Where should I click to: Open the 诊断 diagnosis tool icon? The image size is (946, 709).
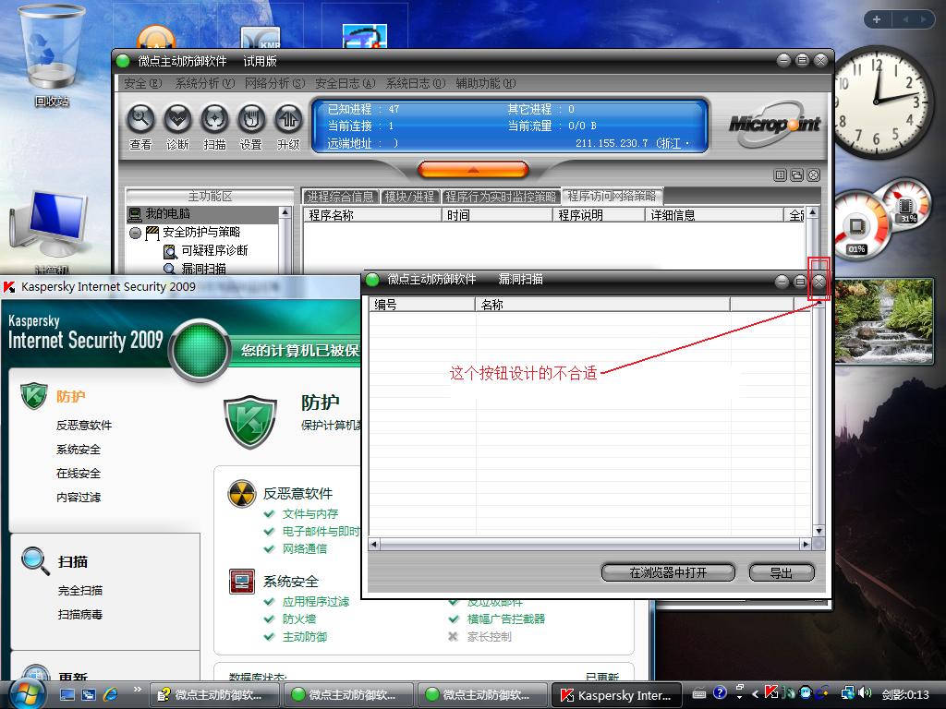tap(177, 119)
